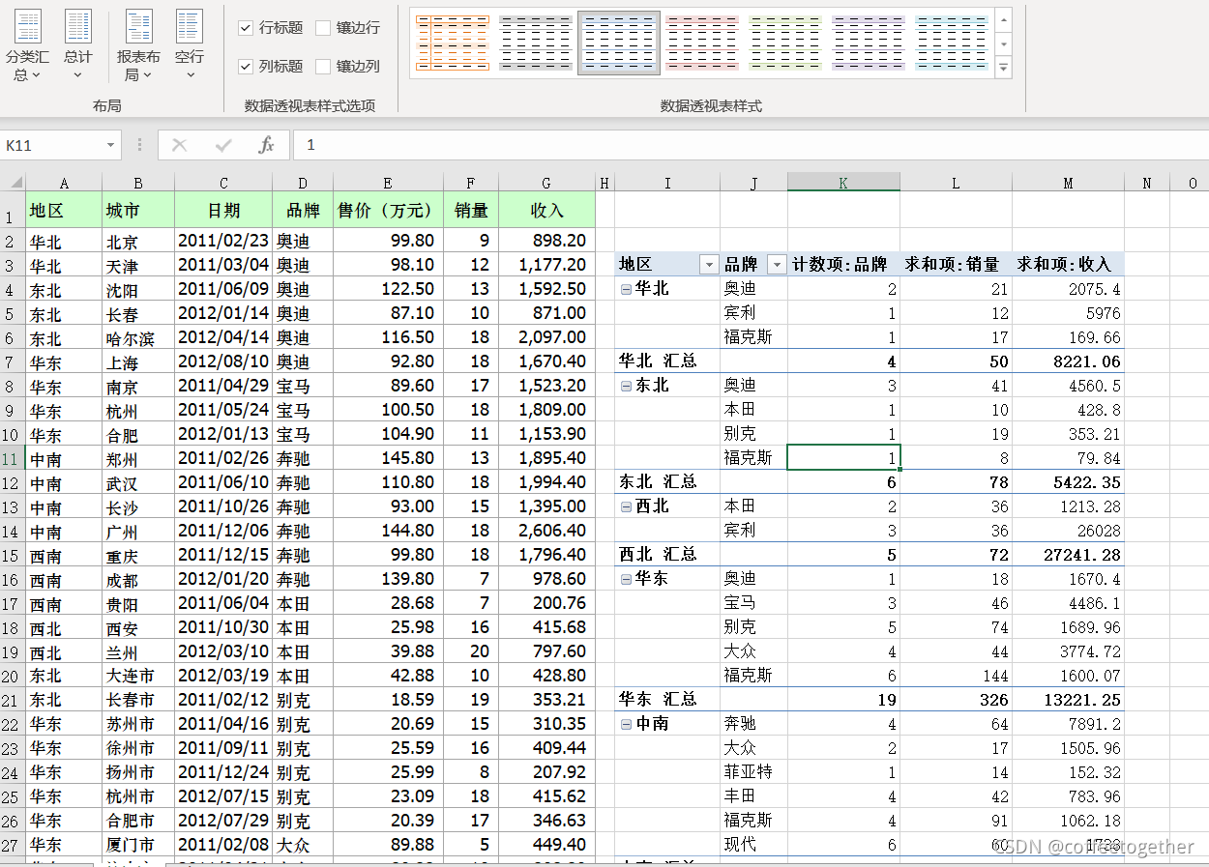Select the 求和项:销量 pivot column header
The height and width of the screenshot is (867, 1209).
click(x=956, y=265)
